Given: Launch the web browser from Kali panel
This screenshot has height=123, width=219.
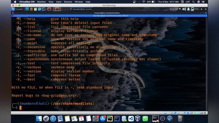Looking at the screenshot, I should click(40, 9).
